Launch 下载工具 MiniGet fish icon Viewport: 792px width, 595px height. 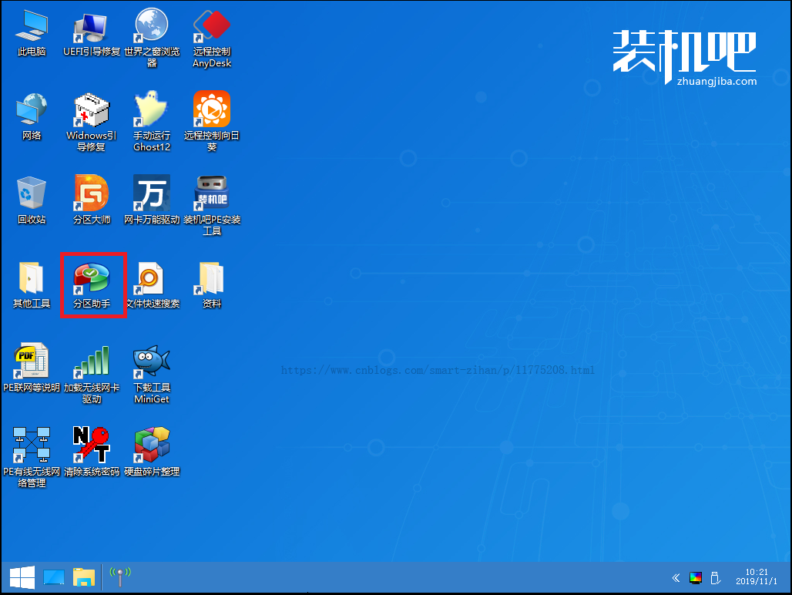tap(152, 362)
